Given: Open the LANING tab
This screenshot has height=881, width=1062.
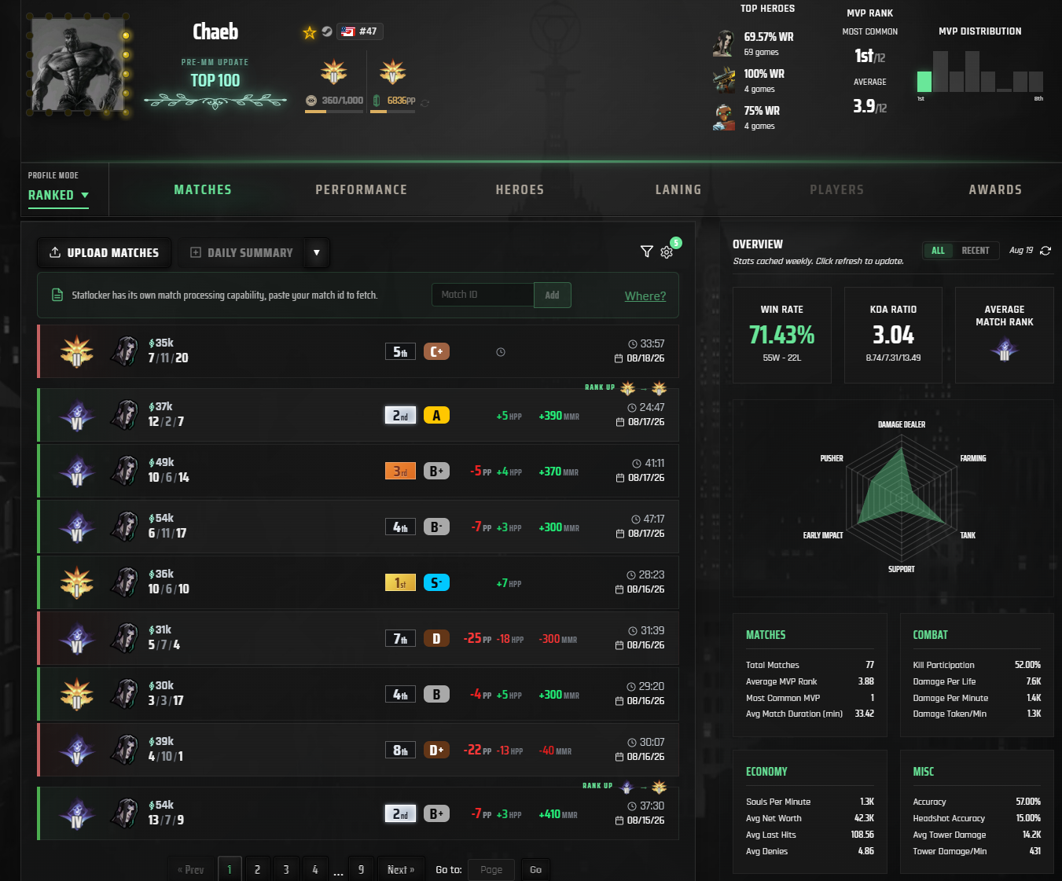Looking at the screenshot, I should coord(678,189).
